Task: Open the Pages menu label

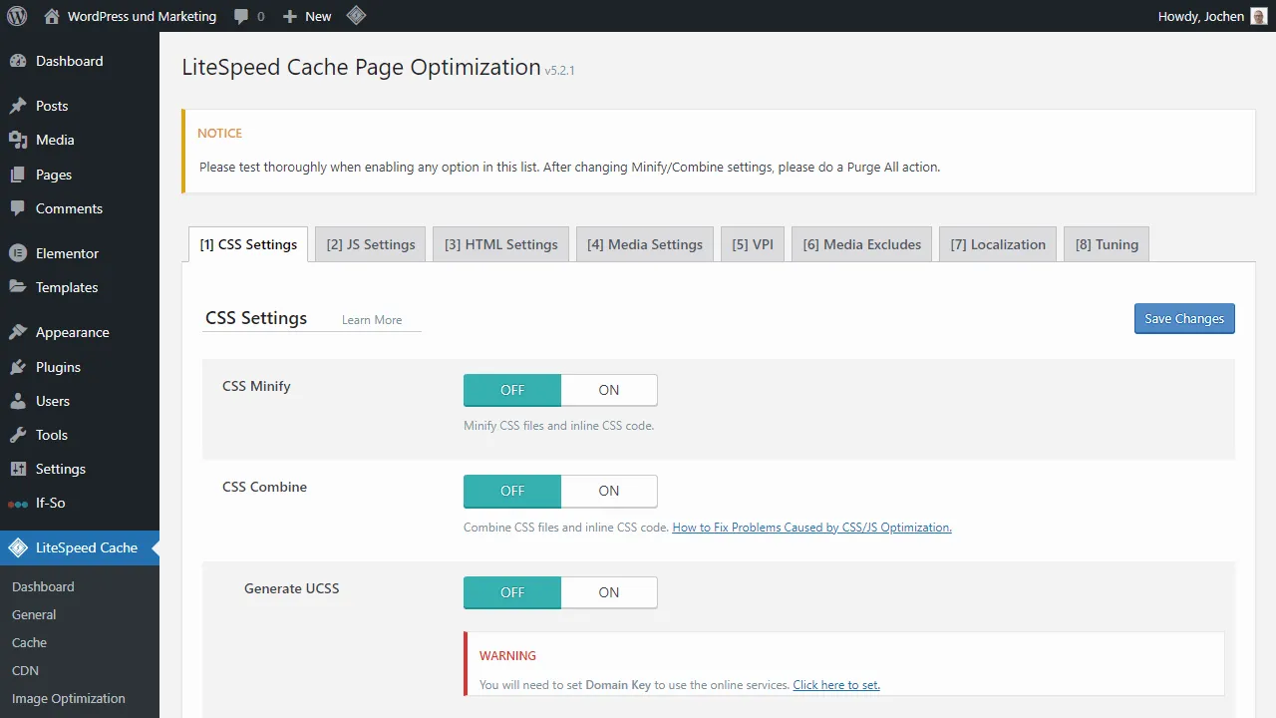Action: pos(54,175)
